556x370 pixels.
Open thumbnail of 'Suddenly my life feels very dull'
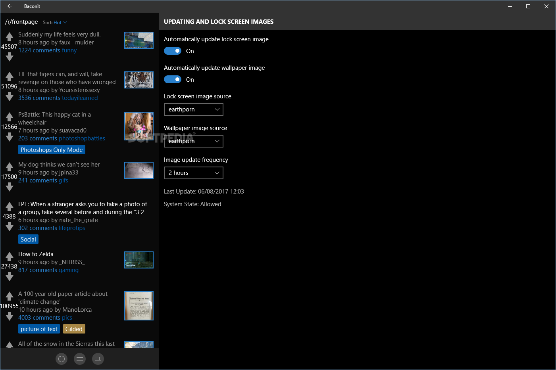pyautogui.click(x=139, y=40)
